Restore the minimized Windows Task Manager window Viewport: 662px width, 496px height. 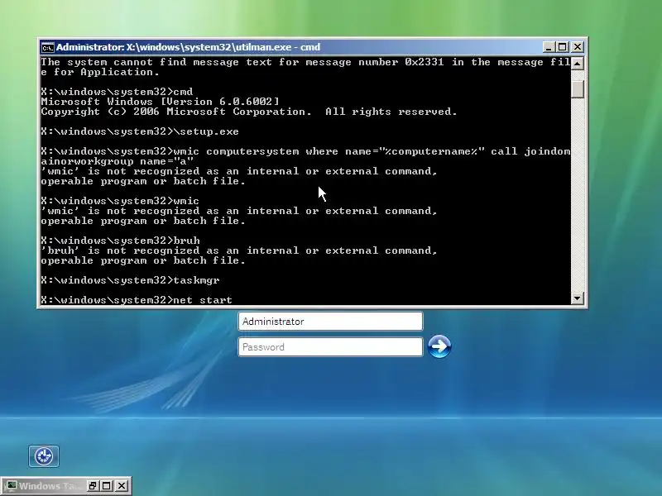[x=93, y=486]
